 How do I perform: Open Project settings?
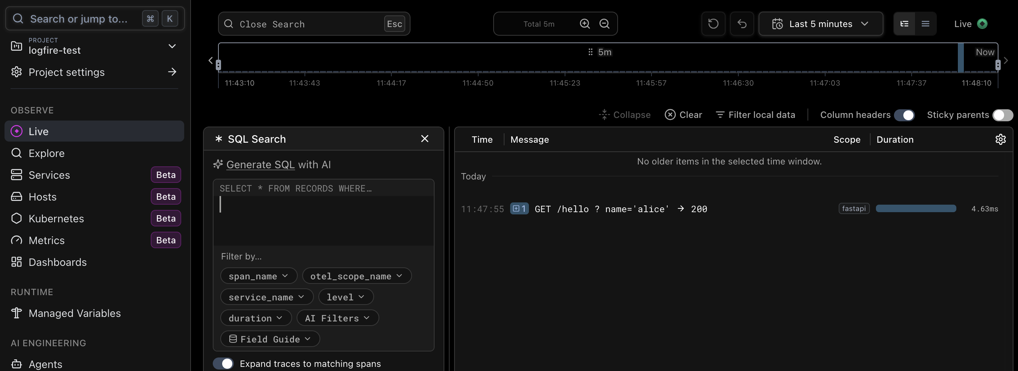pos(94,72)
